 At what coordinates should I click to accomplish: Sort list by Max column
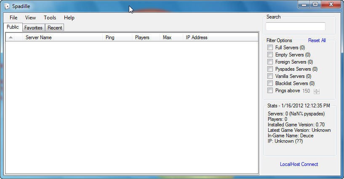[171, 37]
